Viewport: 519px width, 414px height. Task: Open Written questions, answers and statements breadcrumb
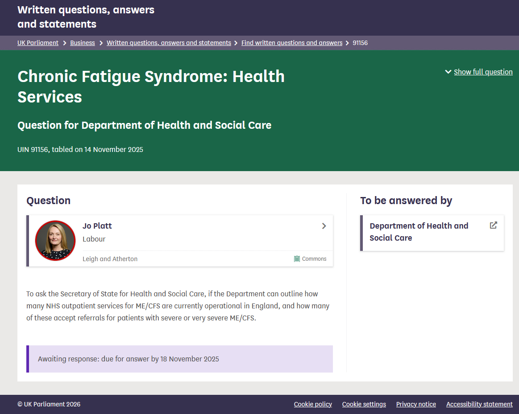[169, 43]
